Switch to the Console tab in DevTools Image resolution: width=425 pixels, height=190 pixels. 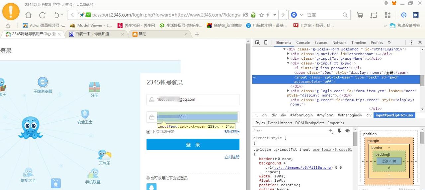point(303,42)
